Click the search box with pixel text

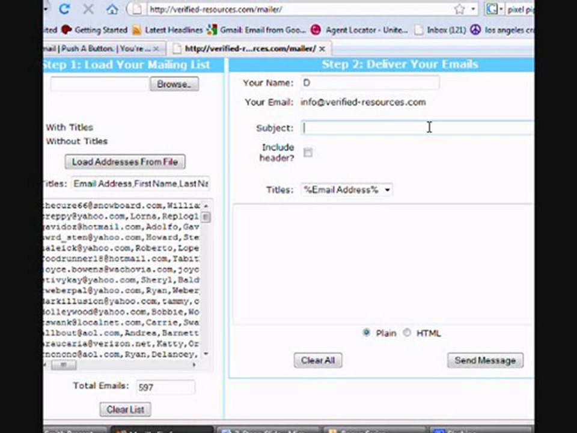[x=520, y=9]
